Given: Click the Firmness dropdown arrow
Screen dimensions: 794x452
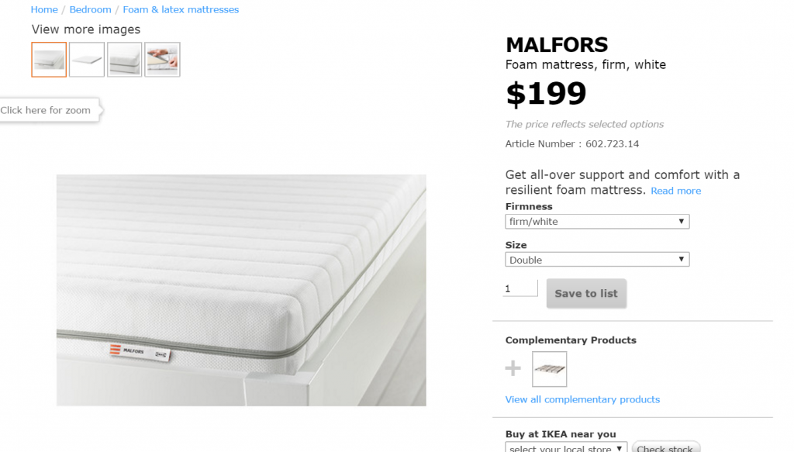Looking at the screenshot, I should 681,221.
